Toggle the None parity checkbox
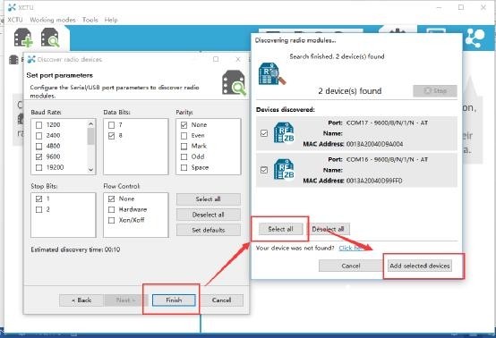 pyautogui.click(x=184, y=125)
